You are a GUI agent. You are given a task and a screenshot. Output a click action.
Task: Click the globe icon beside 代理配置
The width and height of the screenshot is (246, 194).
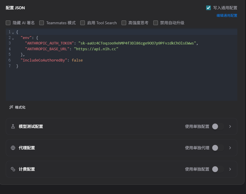(x=13, y=148)
